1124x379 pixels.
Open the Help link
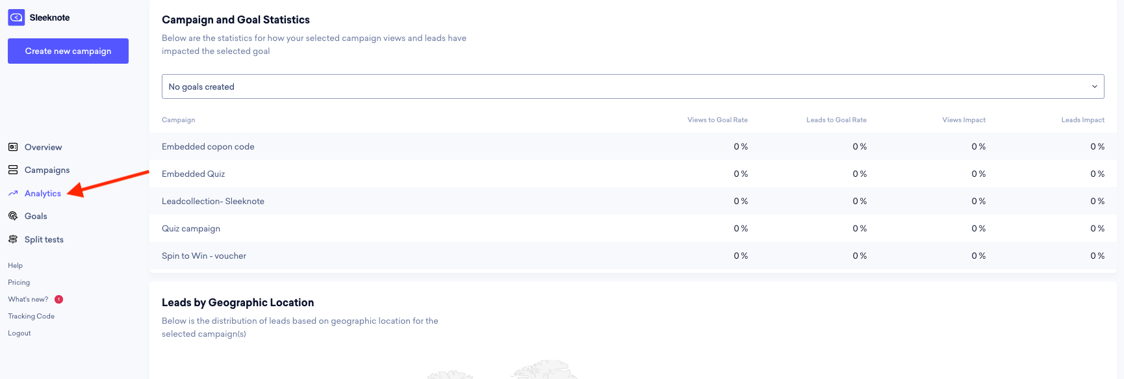coord(16,265)
